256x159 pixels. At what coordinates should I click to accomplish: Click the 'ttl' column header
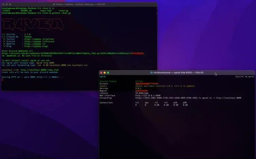(x=137, y=103)
